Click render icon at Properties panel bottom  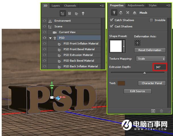point(153,111)
